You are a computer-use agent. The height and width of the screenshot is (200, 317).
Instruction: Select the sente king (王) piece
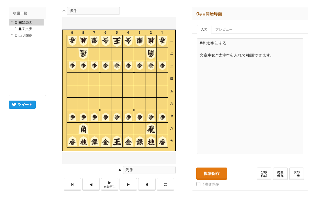pyautogui.click(x=117, y=141)
